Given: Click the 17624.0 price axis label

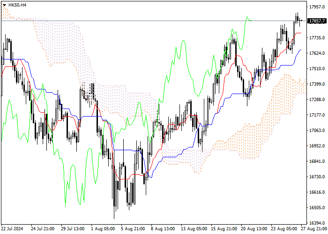Looking at the screenshot, I should pos(317,53).
